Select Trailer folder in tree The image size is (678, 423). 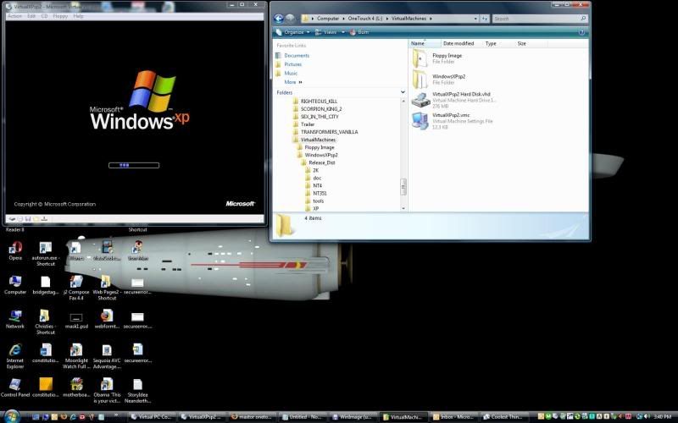308,124
